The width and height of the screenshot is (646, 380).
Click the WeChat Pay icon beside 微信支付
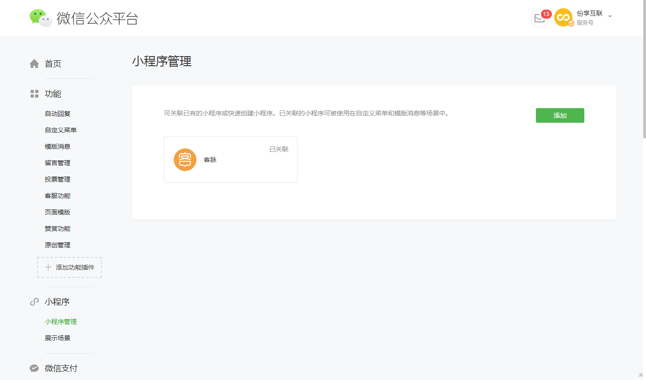(34, 369)
